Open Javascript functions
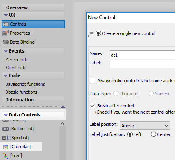Image resolution: width=175 pixels, height=160 pixels. 25,84
